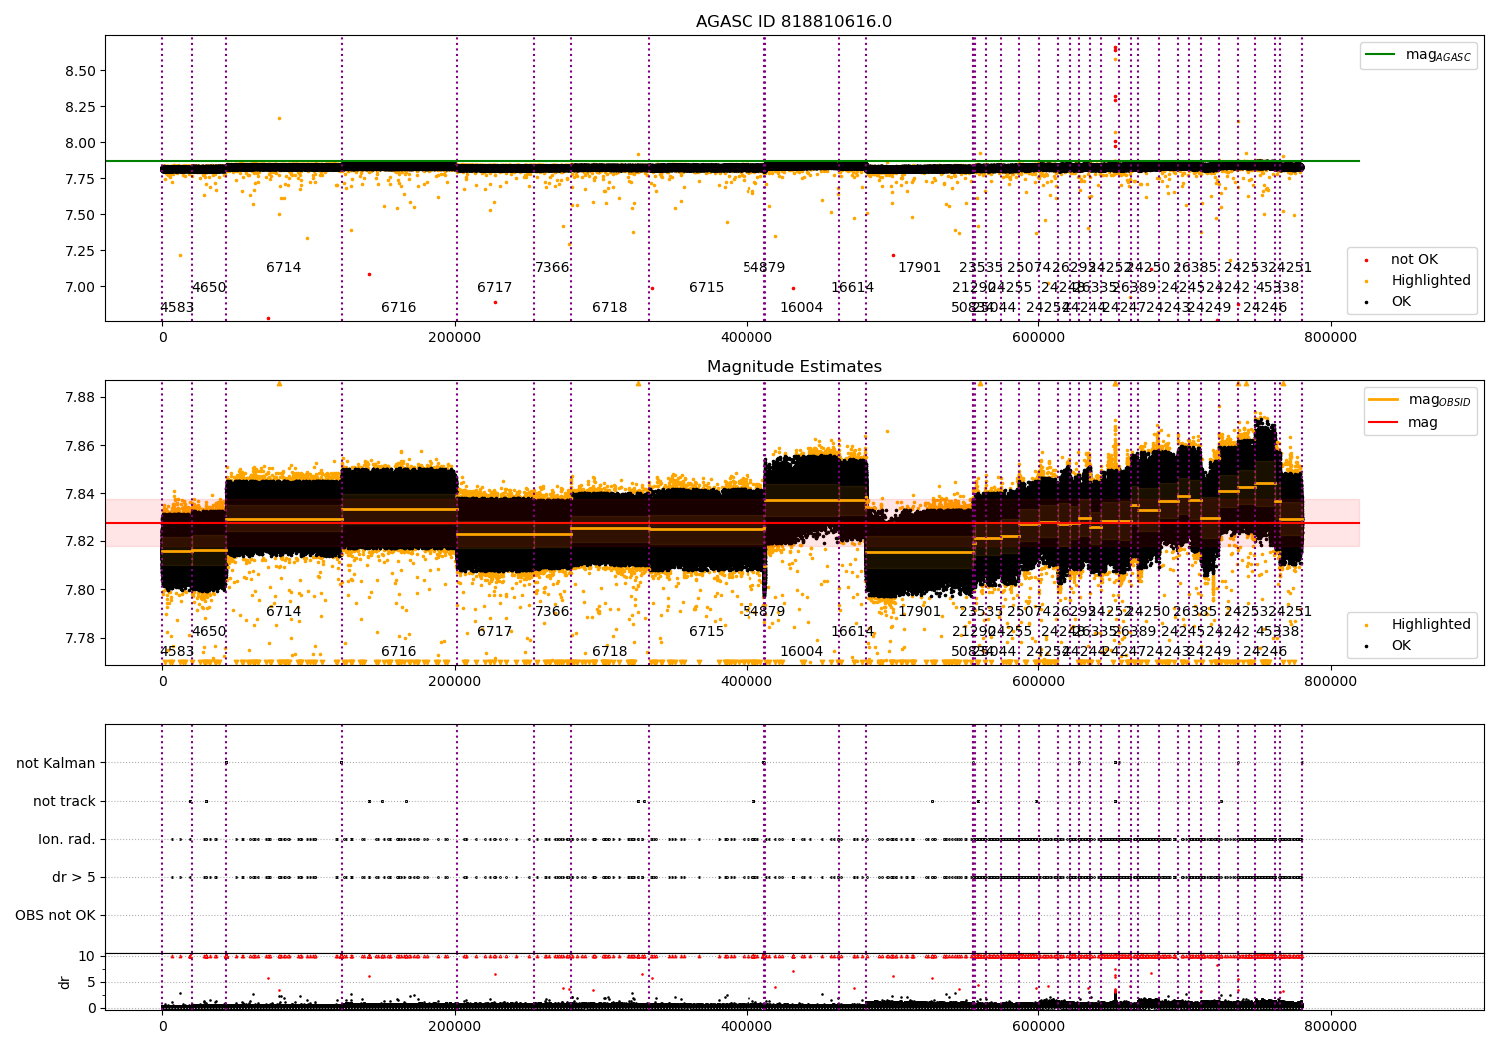Click obsid label 7366 in top plot

tap(552, 268)
